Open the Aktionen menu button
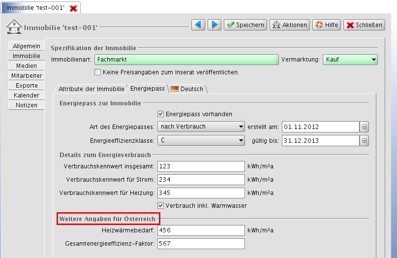The image size is (397, 258). click(x=289, y=25)
